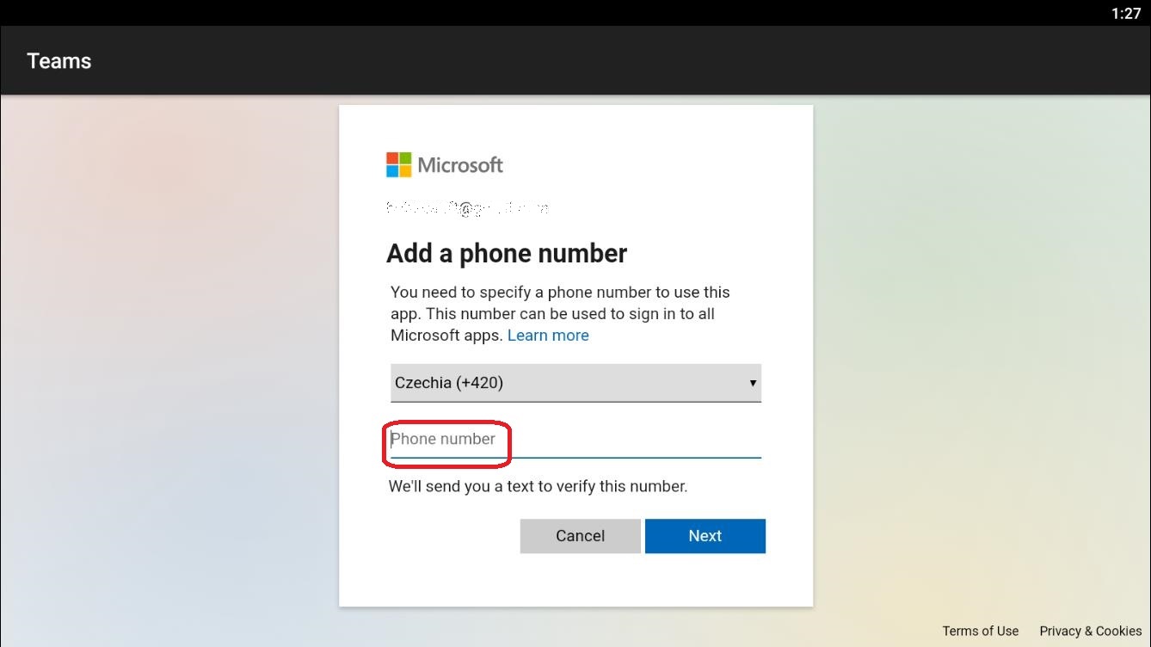The height and width of the screenshot is (647, 1151).
Task: Click the text verification note below the input
Action: coord(538,487)
